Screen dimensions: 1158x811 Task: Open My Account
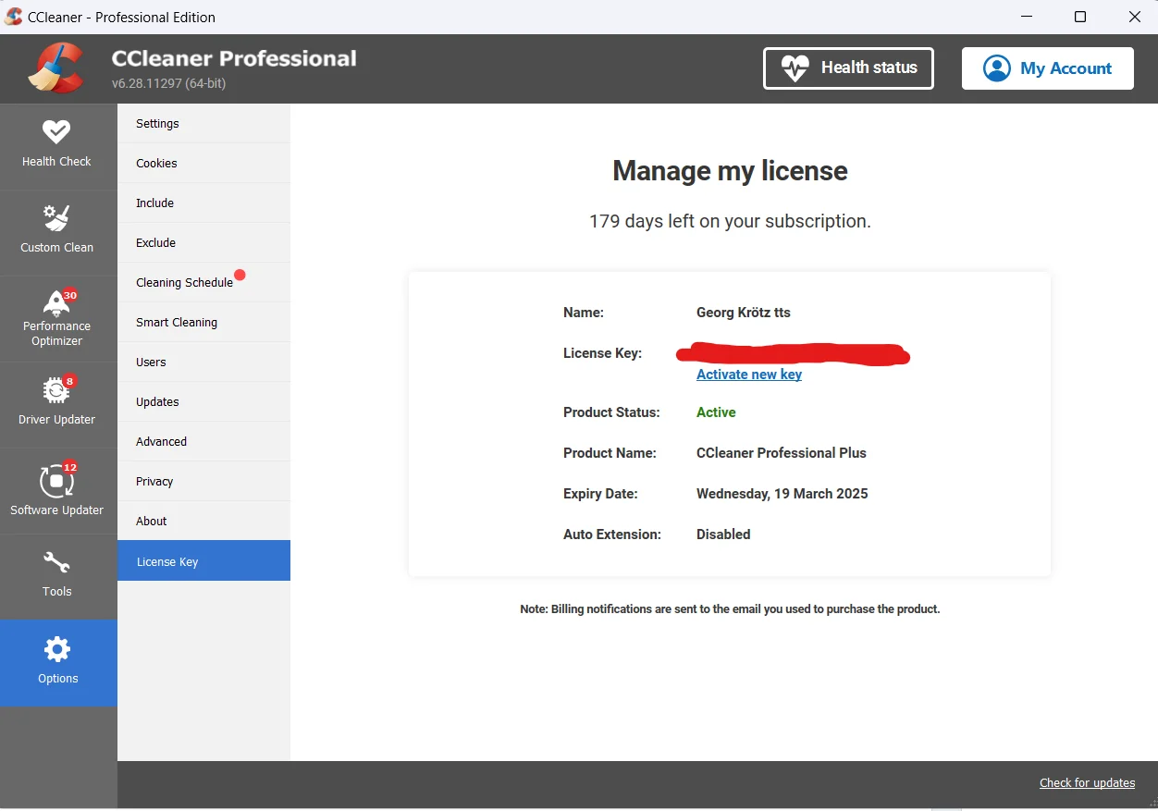1048,68
